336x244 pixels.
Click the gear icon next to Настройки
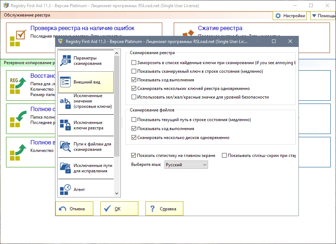point(278,16)
